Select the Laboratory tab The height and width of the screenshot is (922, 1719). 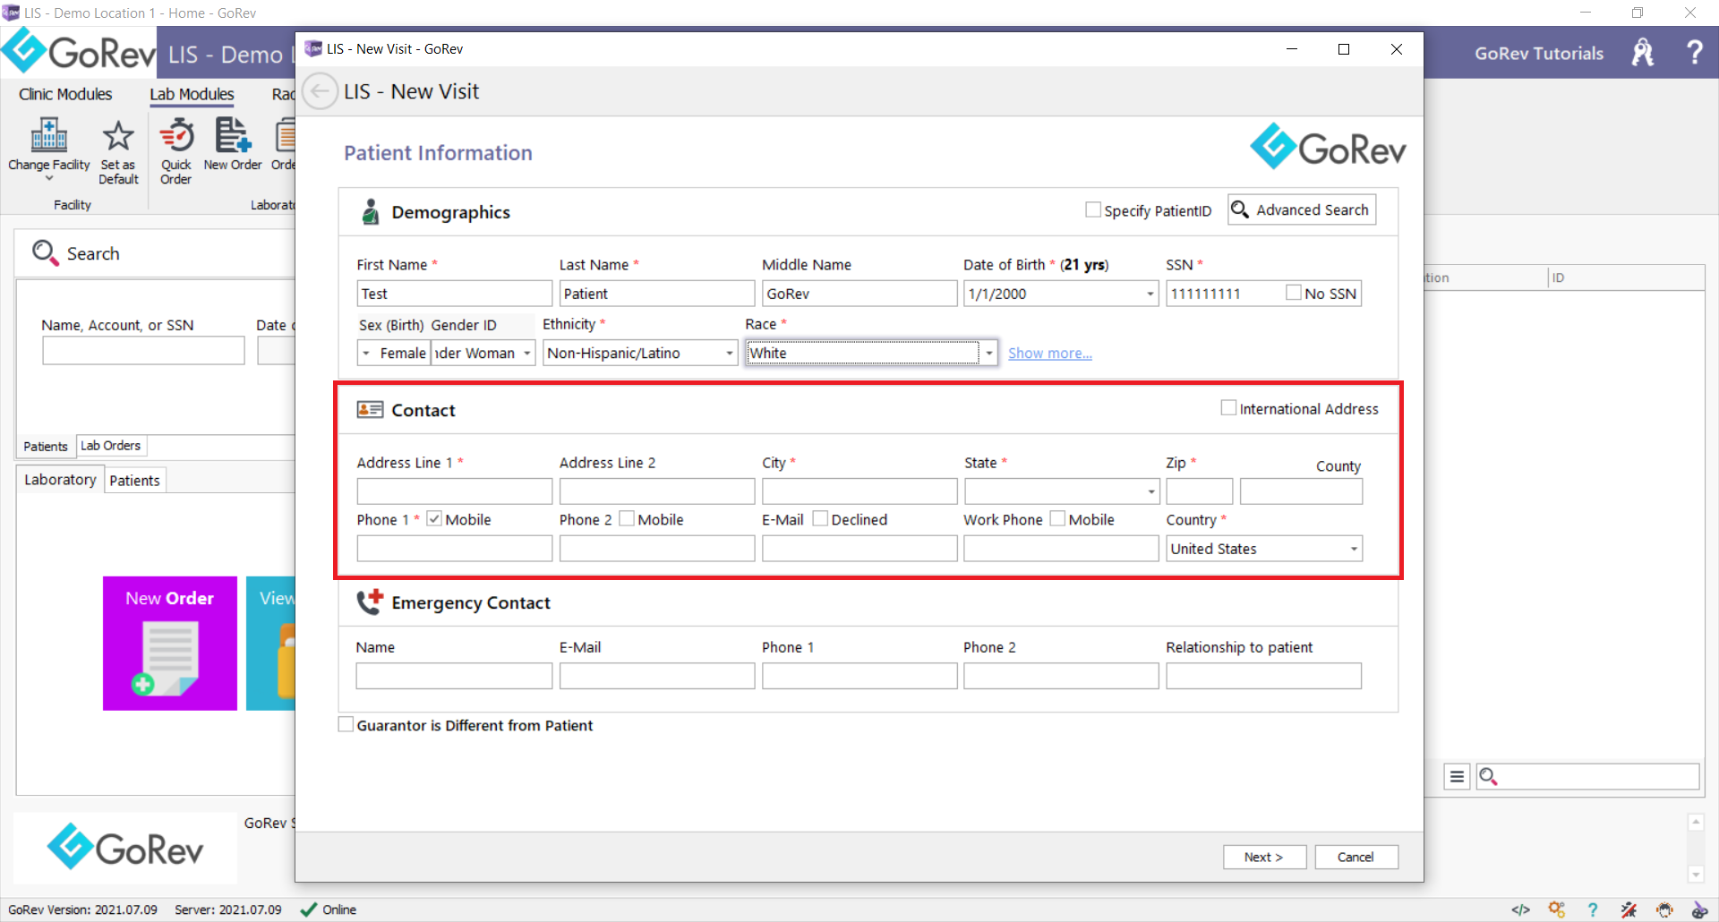click(60, 479)
